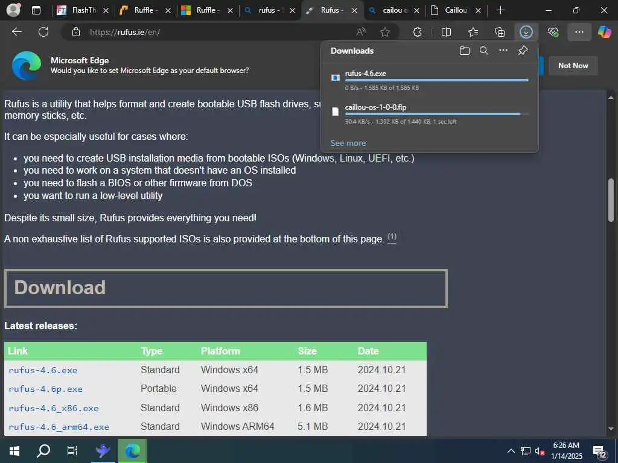Click the Portable type cell
Screen dimensions: 618x463
point(159,389)
